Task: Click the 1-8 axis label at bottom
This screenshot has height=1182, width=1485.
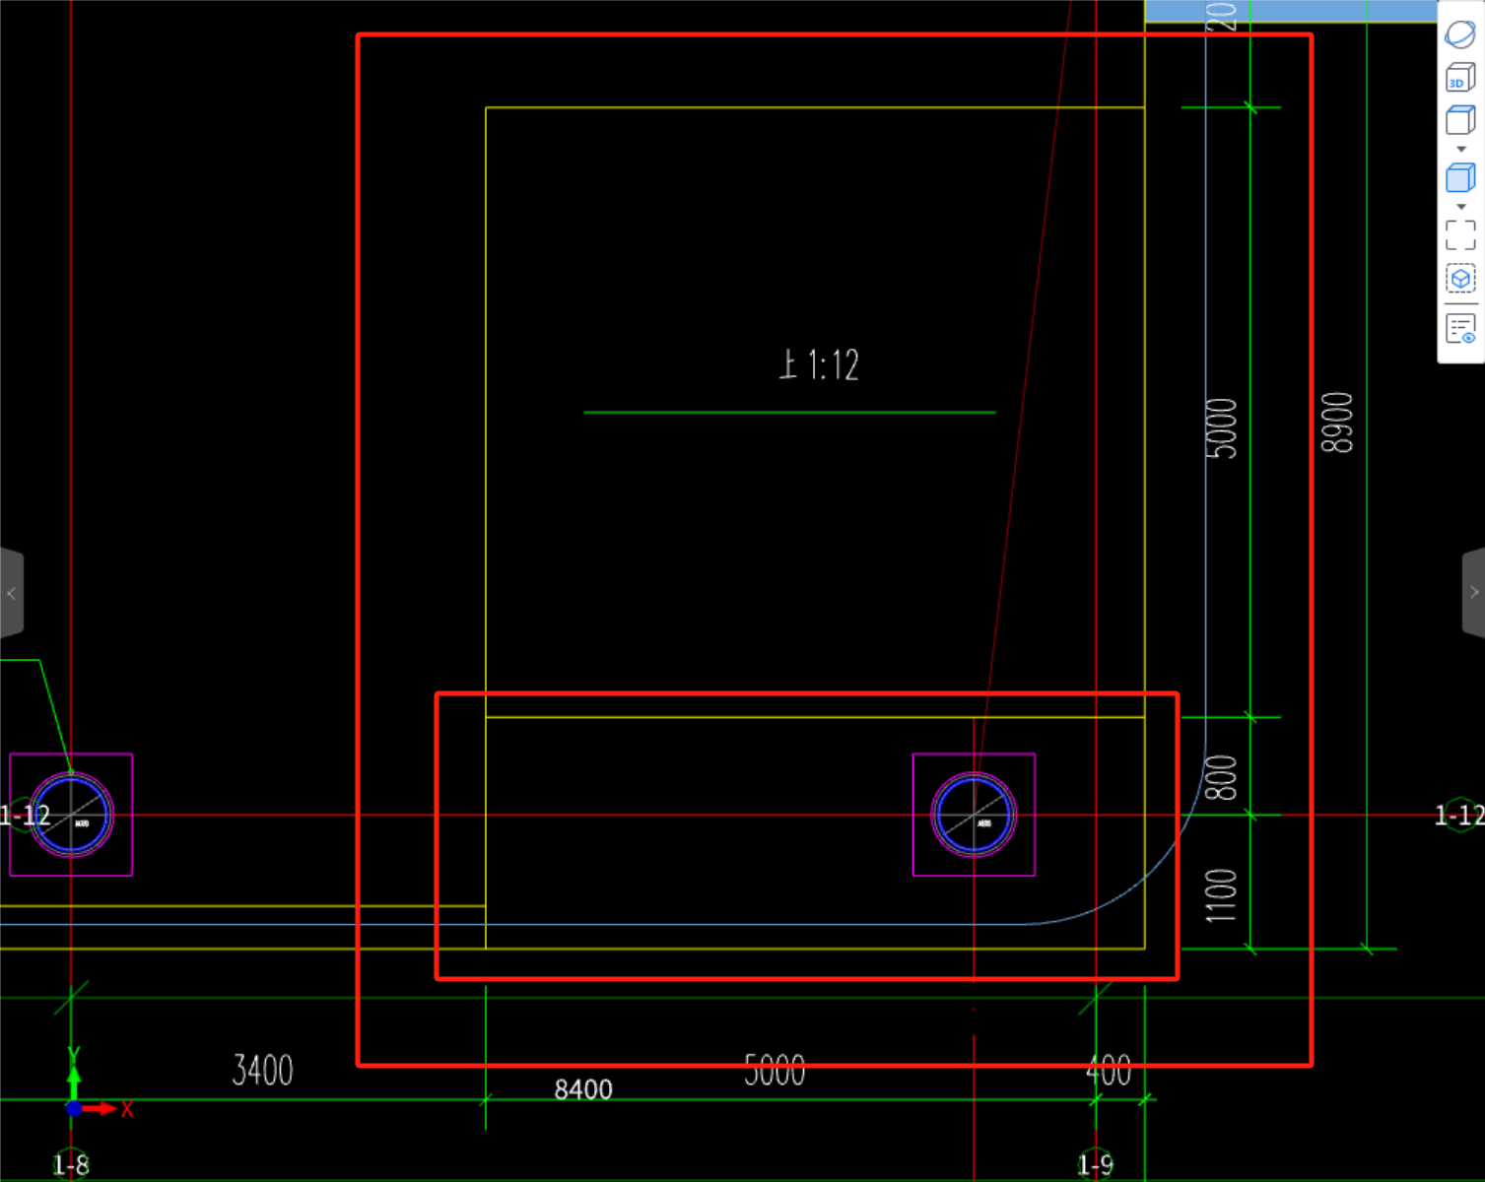Action: point(71,1165)
